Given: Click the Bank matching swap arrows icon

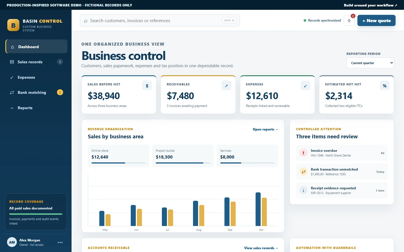Looking at the screenshot, I should pyautogui.click(x=12, y=92).
